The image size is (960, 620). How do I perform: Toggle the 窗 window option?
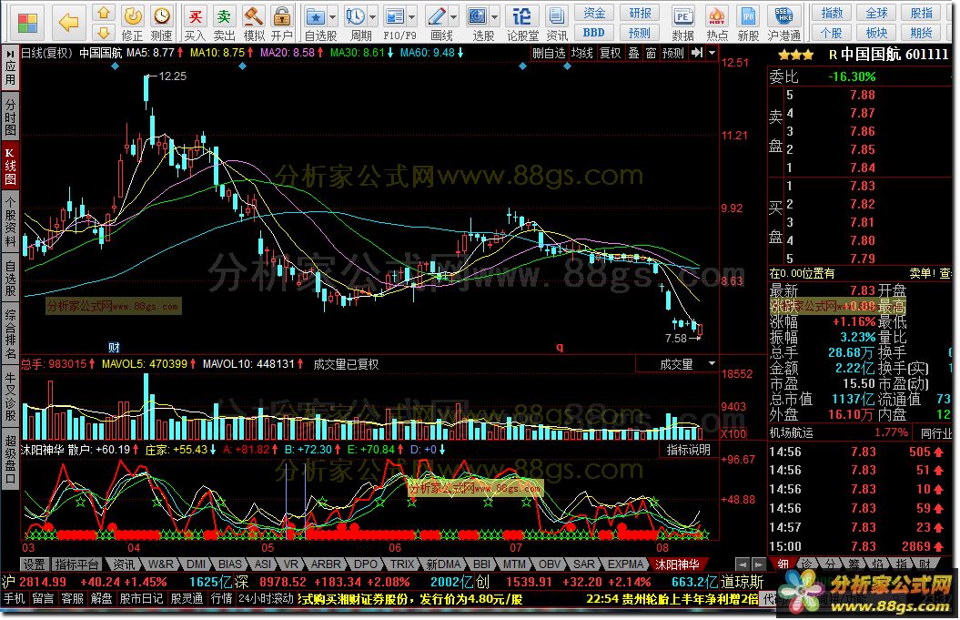pos(652,54)
